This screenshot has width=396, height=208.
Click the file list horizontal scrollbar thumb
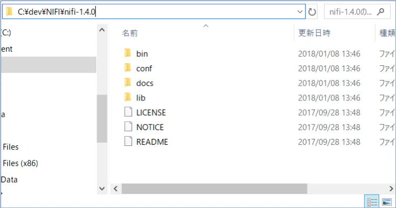pos(214,189)
